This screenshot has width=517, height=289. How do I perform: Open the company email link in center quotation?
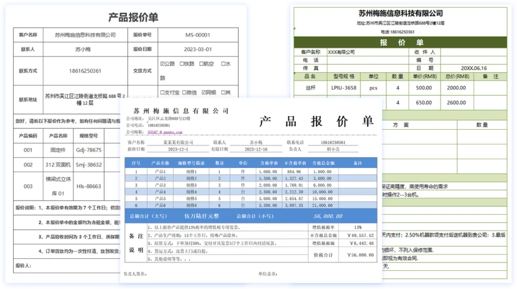(x=165, y=132)
